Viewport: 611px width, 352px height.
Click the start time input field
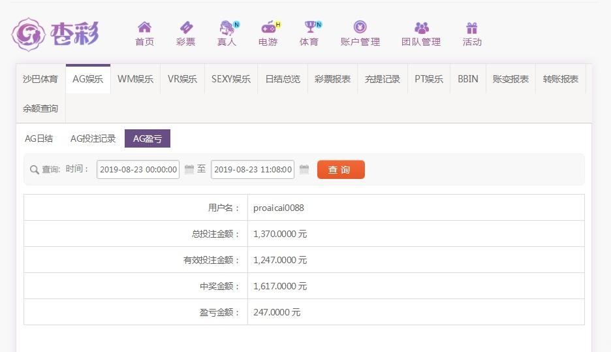click(138, 170)
